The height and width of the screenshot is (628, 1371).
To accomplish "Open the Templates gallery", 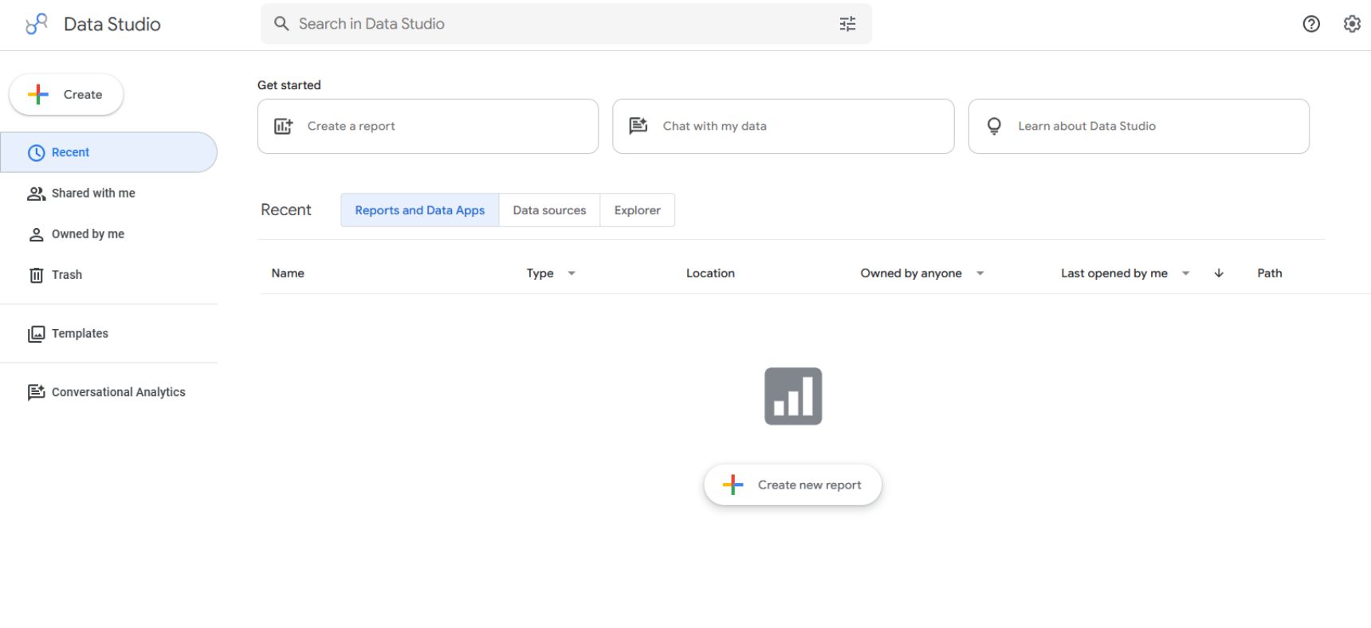I will pos(108,333).
